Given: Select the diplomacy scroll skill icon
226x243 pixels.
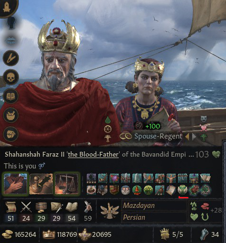Looking at the screenshot, I should pyautogui.click(x=10, y=207).
